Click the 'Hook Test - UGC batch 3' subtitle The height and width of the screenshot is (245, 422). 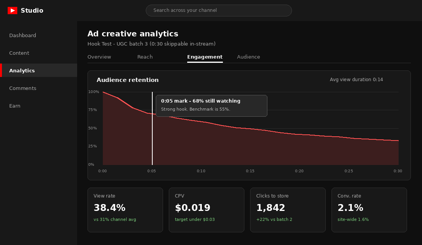pos(152,44)
